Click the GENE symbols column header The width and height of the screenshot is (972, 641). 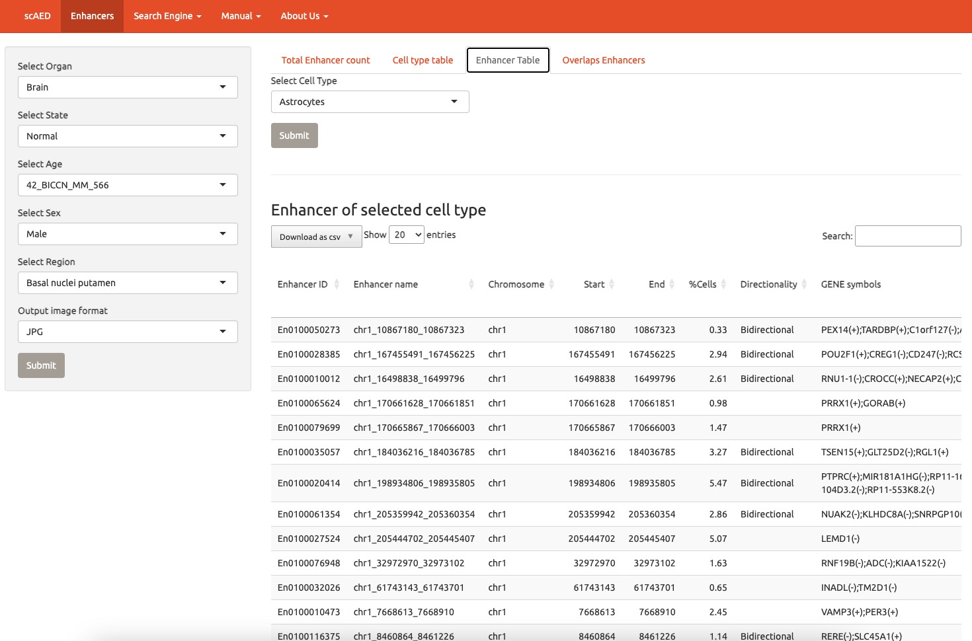851,284
